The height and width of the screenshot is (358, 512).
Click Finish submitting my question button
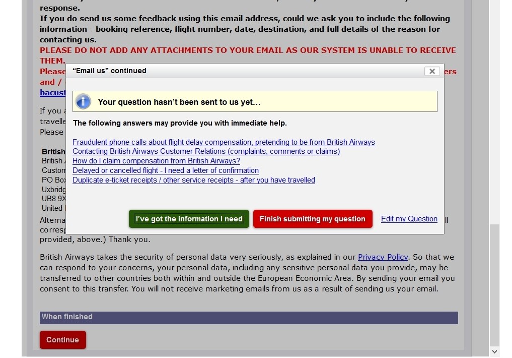click(x=313, y=219)
